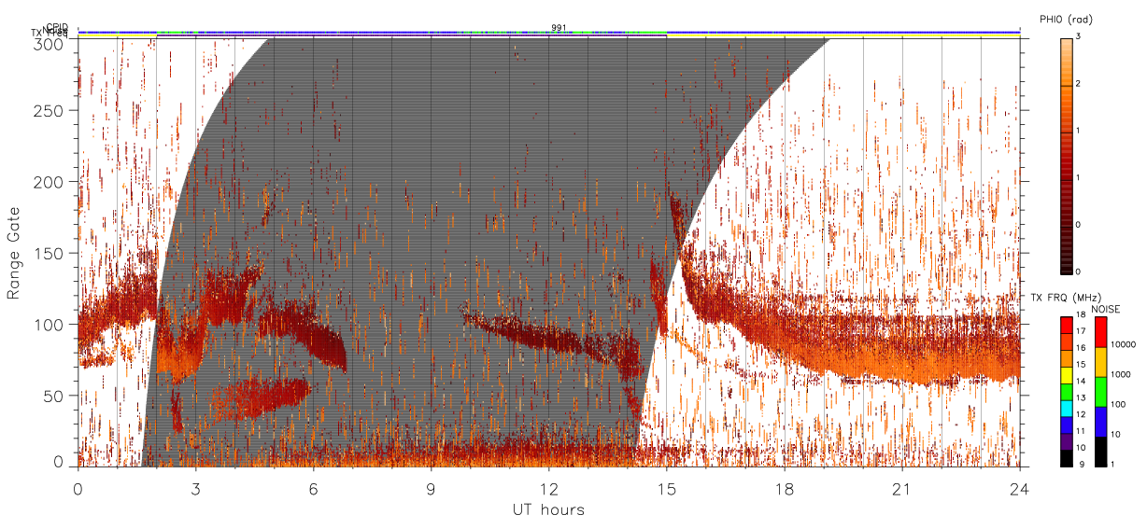This screenshot has width=1147, height=529.
Task: Click the blue 11–12 MHz TX FRQ swatch
Action: point(1066,424)
